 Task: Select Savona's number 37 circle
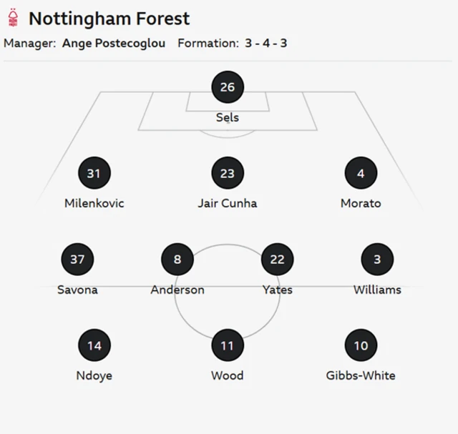tap(77, 260)
